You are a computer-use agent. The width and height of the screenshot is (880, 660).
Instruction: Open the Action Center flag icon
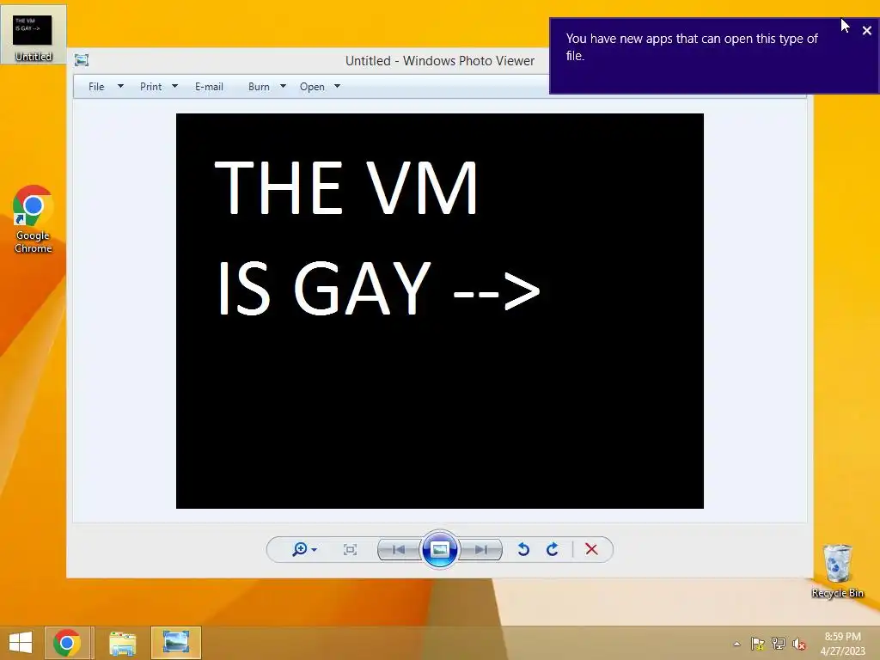pos(758,644)
